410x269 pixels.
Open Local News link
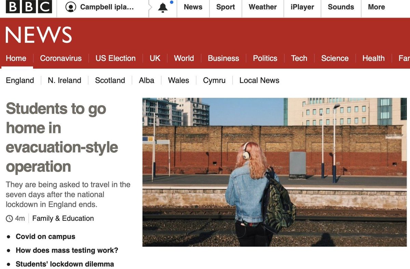click(259, 81)
